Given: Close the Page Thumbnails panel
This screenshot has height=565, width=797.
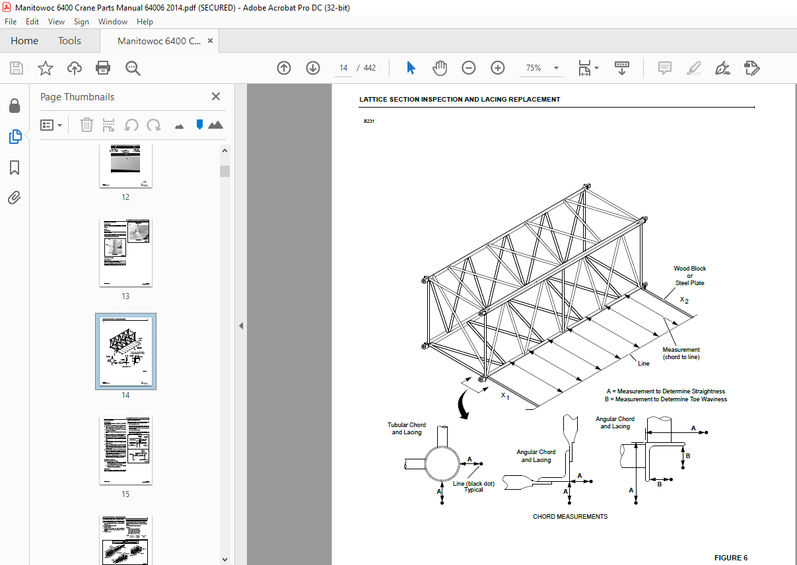Looking at the screenshot, I should 215,96.
